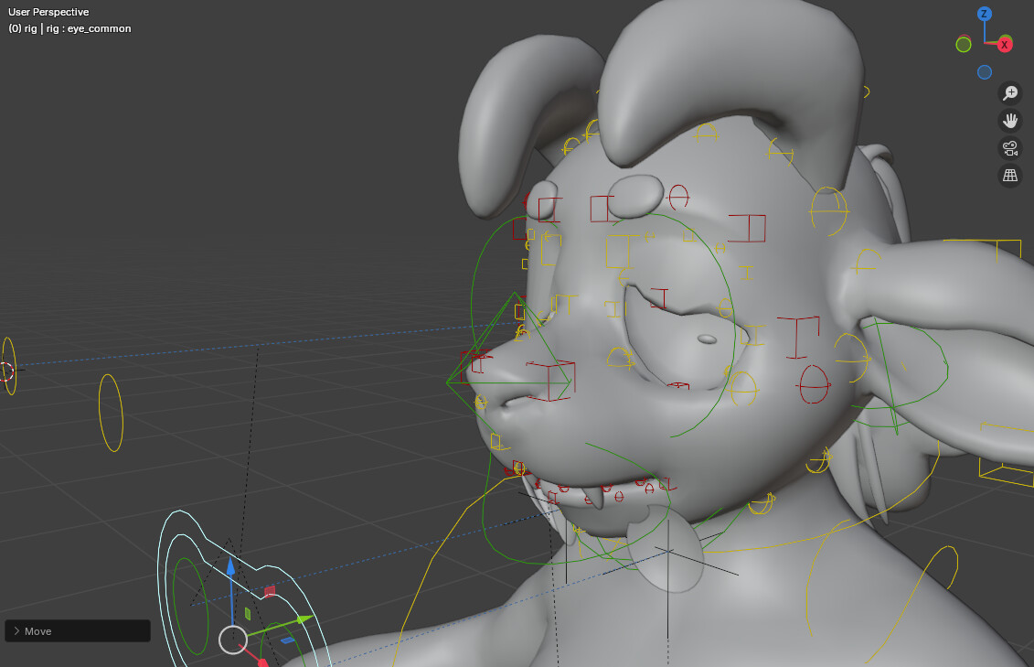Screen dimensions: 1034x667
Task: Click the 'User Perspective' view label
Action: (x=48, y=12)
